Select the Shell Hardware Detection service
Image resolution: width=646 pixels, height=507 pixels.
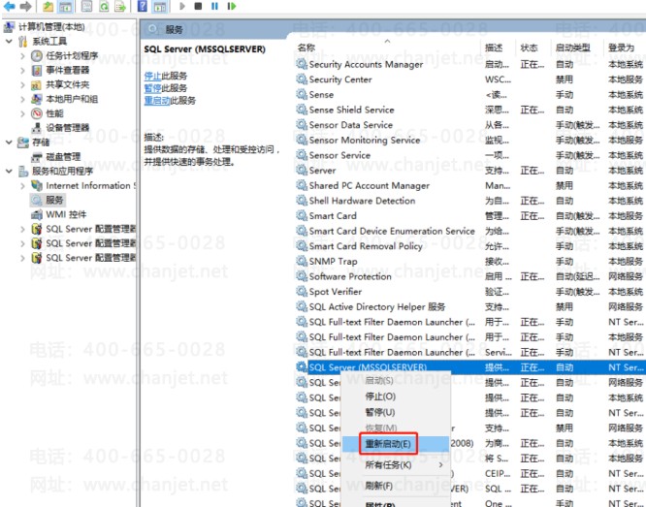pyautogui.click(x=362, y=201)
